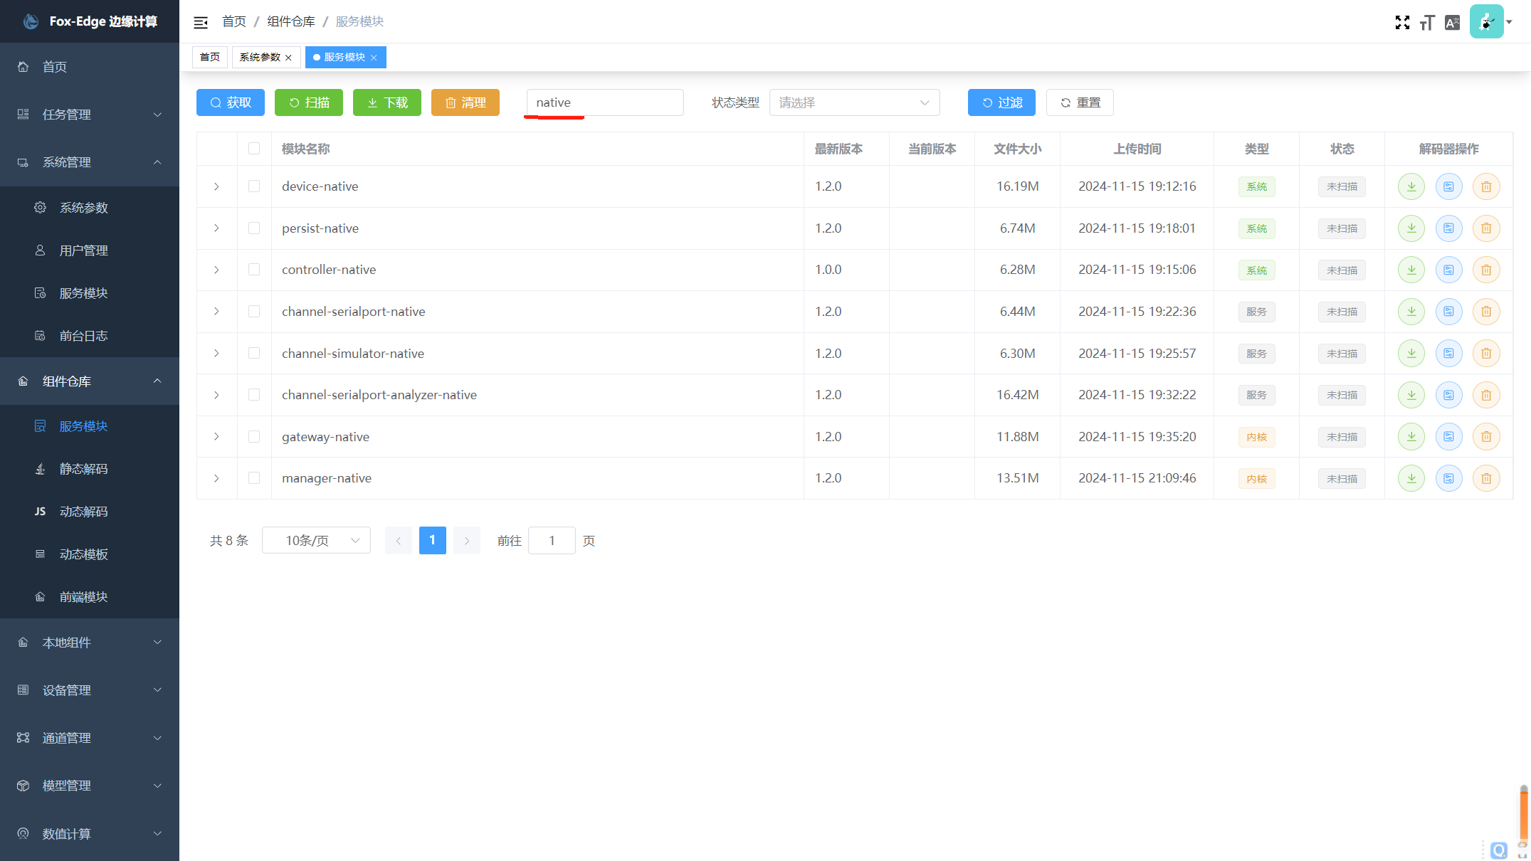Click blue details icon for device-native row
This screenshot has height=861, width=1531.
click(1448, 186)
